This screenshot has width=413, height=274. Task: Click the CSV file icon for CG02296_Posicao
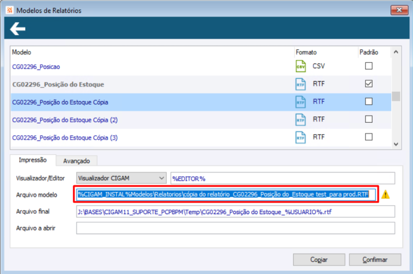300,66
